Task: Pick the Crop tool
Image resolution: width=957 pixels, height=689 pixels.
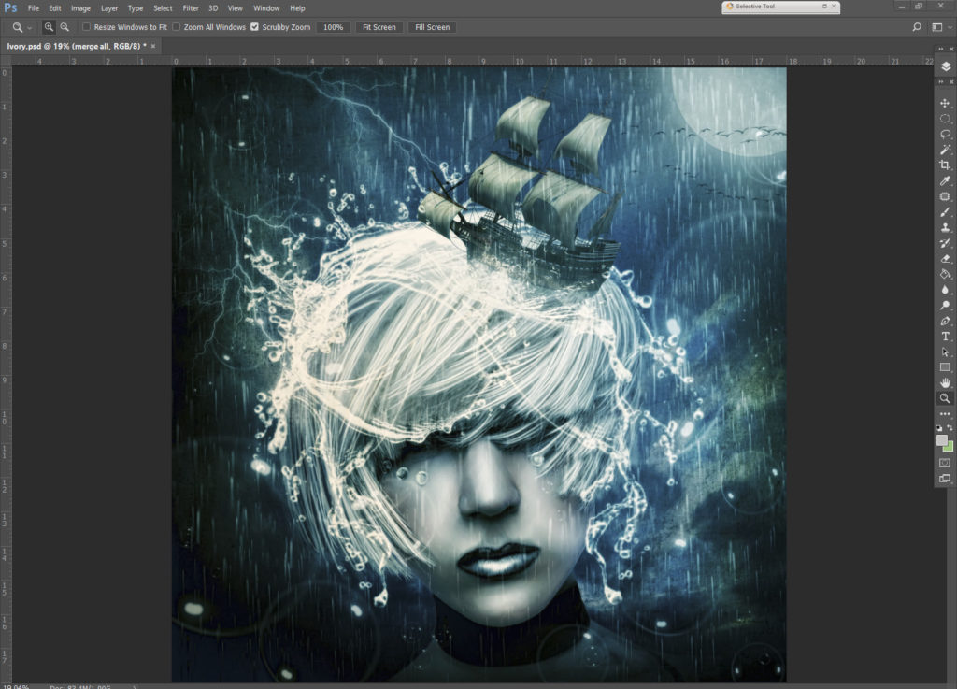Action: click(x=945, y=165)
